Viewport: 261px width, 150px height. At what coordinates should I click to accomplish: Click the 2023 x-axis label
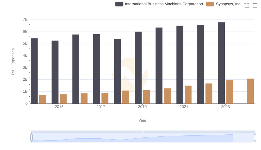(x=225, y=107)
